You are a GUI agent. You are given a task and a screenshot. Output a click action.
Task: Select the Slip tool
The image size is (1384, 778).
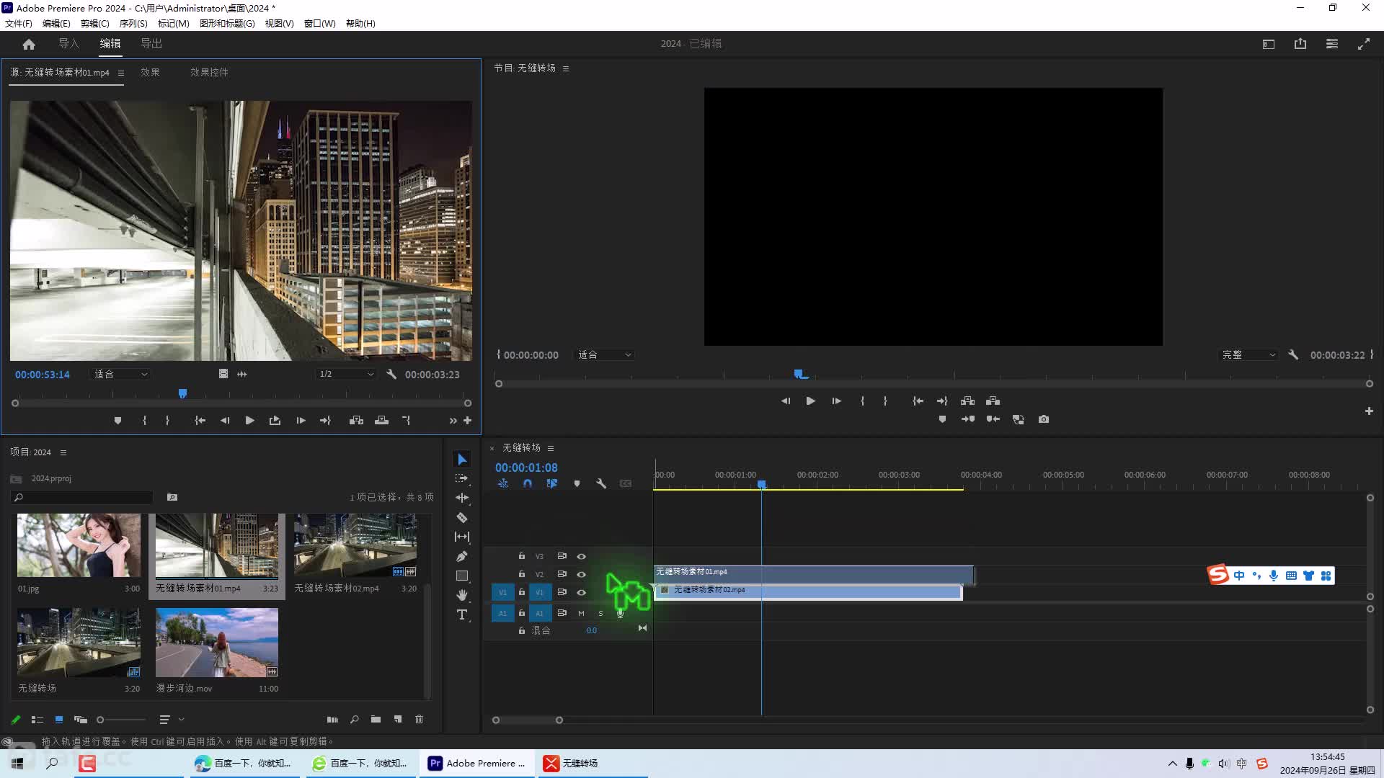click(462, 537)
